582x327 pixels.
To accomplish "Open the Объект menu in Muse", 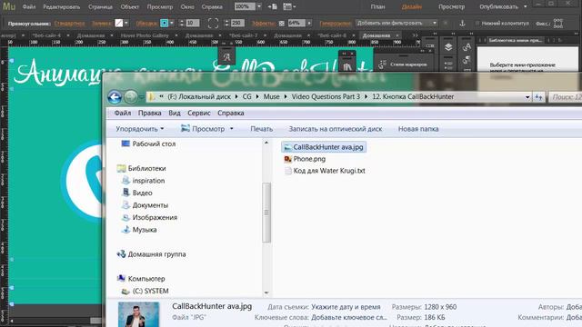I will pos(129,6).
